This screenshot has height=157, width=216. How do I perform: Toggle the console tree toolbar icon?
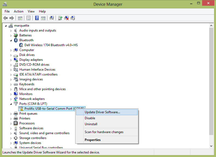click(x=20, y=18)
